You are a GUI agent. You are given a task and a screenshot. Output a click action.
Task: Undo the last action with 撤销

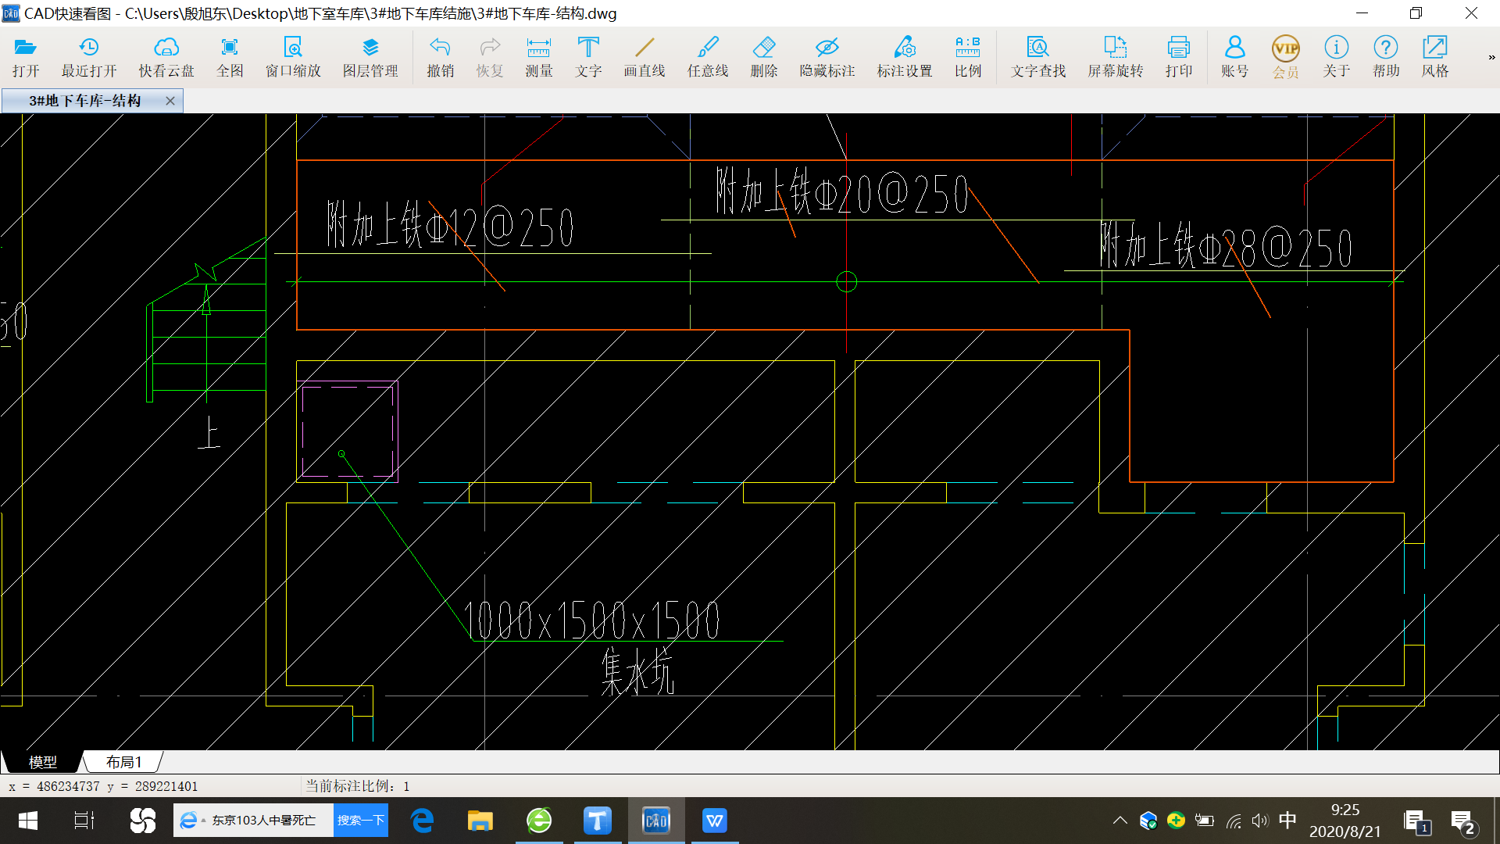[x=441, y=57]
